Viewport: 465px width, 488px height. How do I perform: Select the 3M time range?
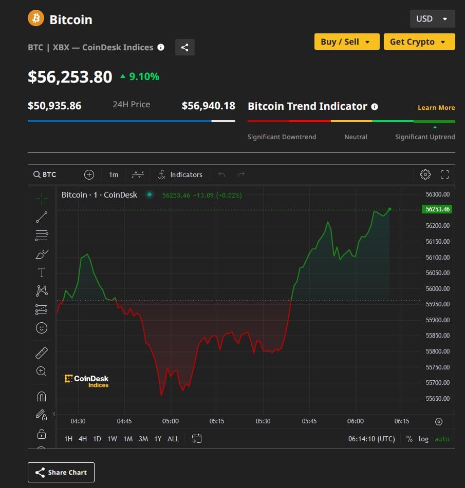[143, 439]
